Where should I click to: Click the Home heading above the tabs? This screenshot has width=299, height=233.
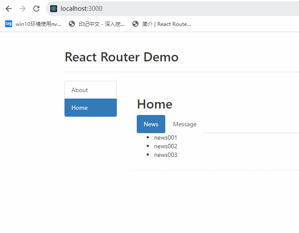point(154,104)
